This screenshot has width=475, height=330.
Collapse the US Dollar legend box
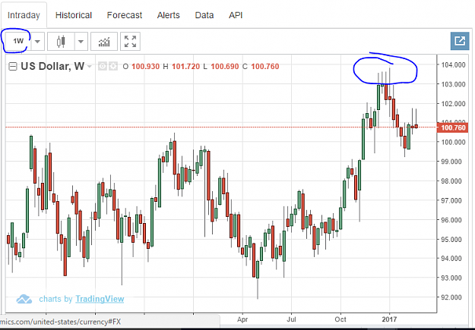[x=13, y=67]
